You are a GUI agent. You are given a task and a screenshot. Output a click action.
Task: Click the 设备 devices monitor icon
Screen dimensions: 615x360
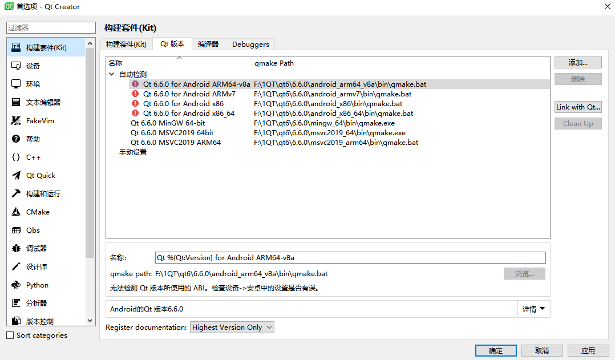tap(16, 66)
